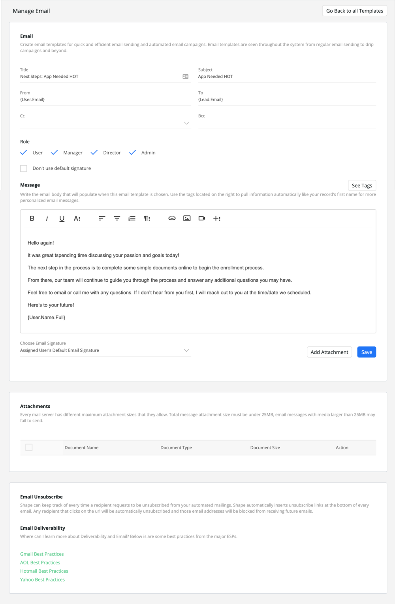This screenshot has height=604, width=395.
Task: Select all attachments header checkbox
Action: point(29,448)
